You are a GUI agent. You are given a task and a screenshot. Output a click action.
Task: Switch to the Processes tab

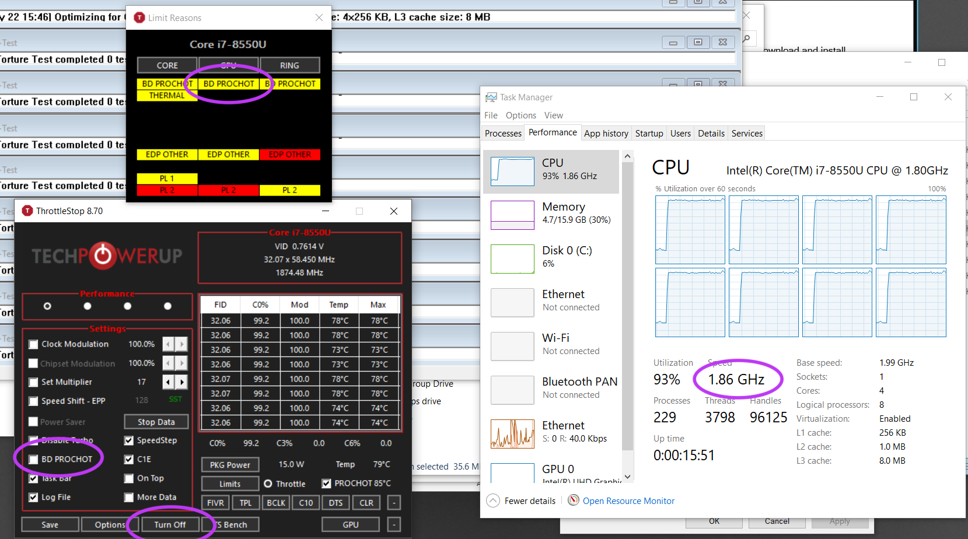[x=503, y=134]
